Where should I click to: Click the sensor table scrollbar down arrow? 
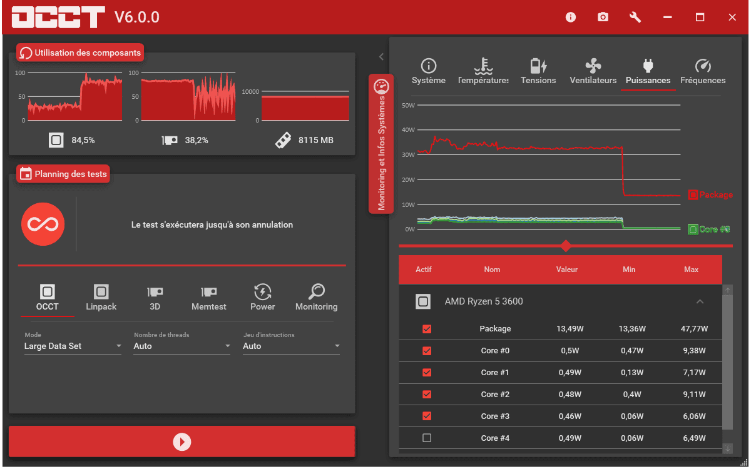[x=727, y=448]
